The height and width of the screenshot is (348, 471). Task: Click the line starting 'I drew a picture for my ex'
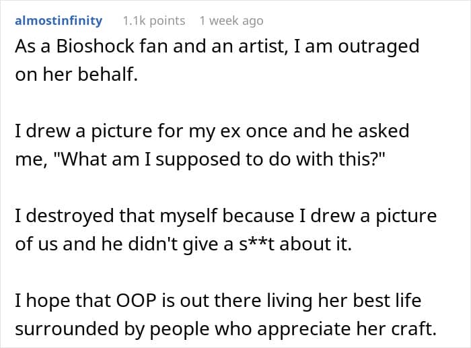point(212,131)
